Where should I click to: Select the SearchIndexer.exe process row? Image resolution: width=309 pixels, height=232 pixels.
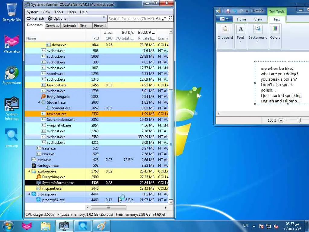[97, 119]
